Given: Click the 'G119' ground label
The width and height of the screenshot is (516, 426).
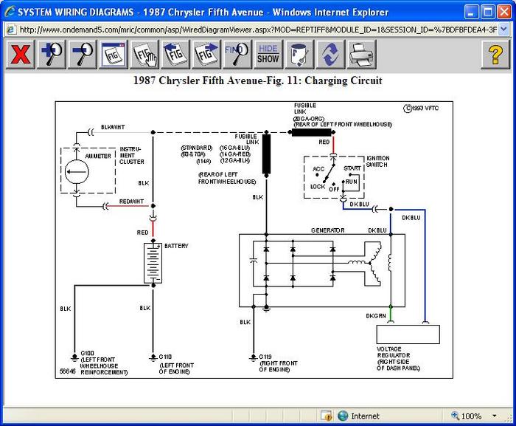Looking at the screenshot, I should click(x=265, y=357).
